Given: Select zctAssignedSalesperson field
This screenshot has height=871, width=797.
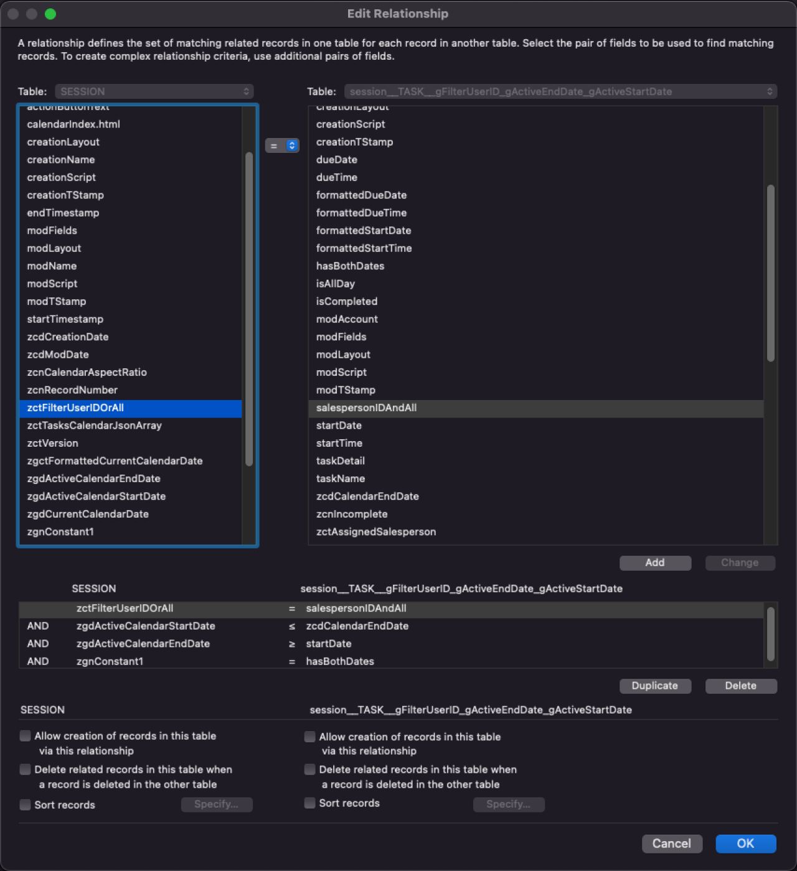Looking at the screenshot, I should pos(536,532).
